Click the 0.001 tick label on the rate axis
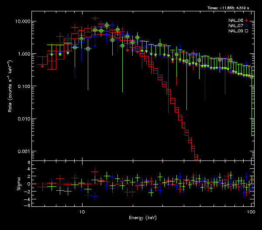Viewport: 262px width, 230px height. coord(24,151)
